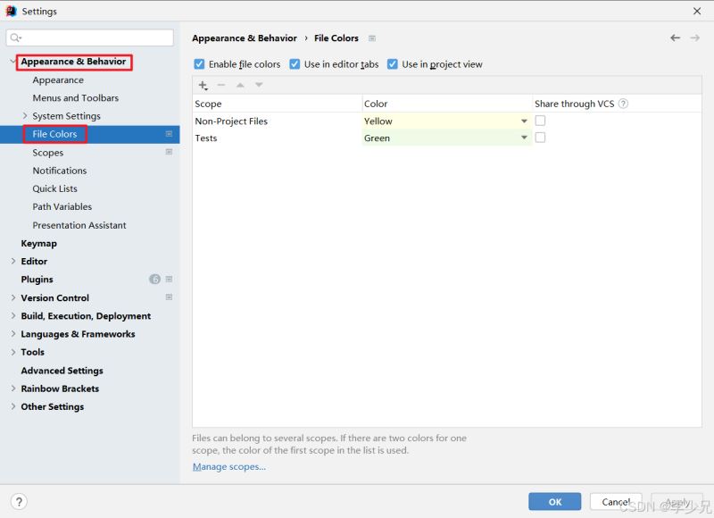Expand Rainbow Brackets section

tap(13, 388)
